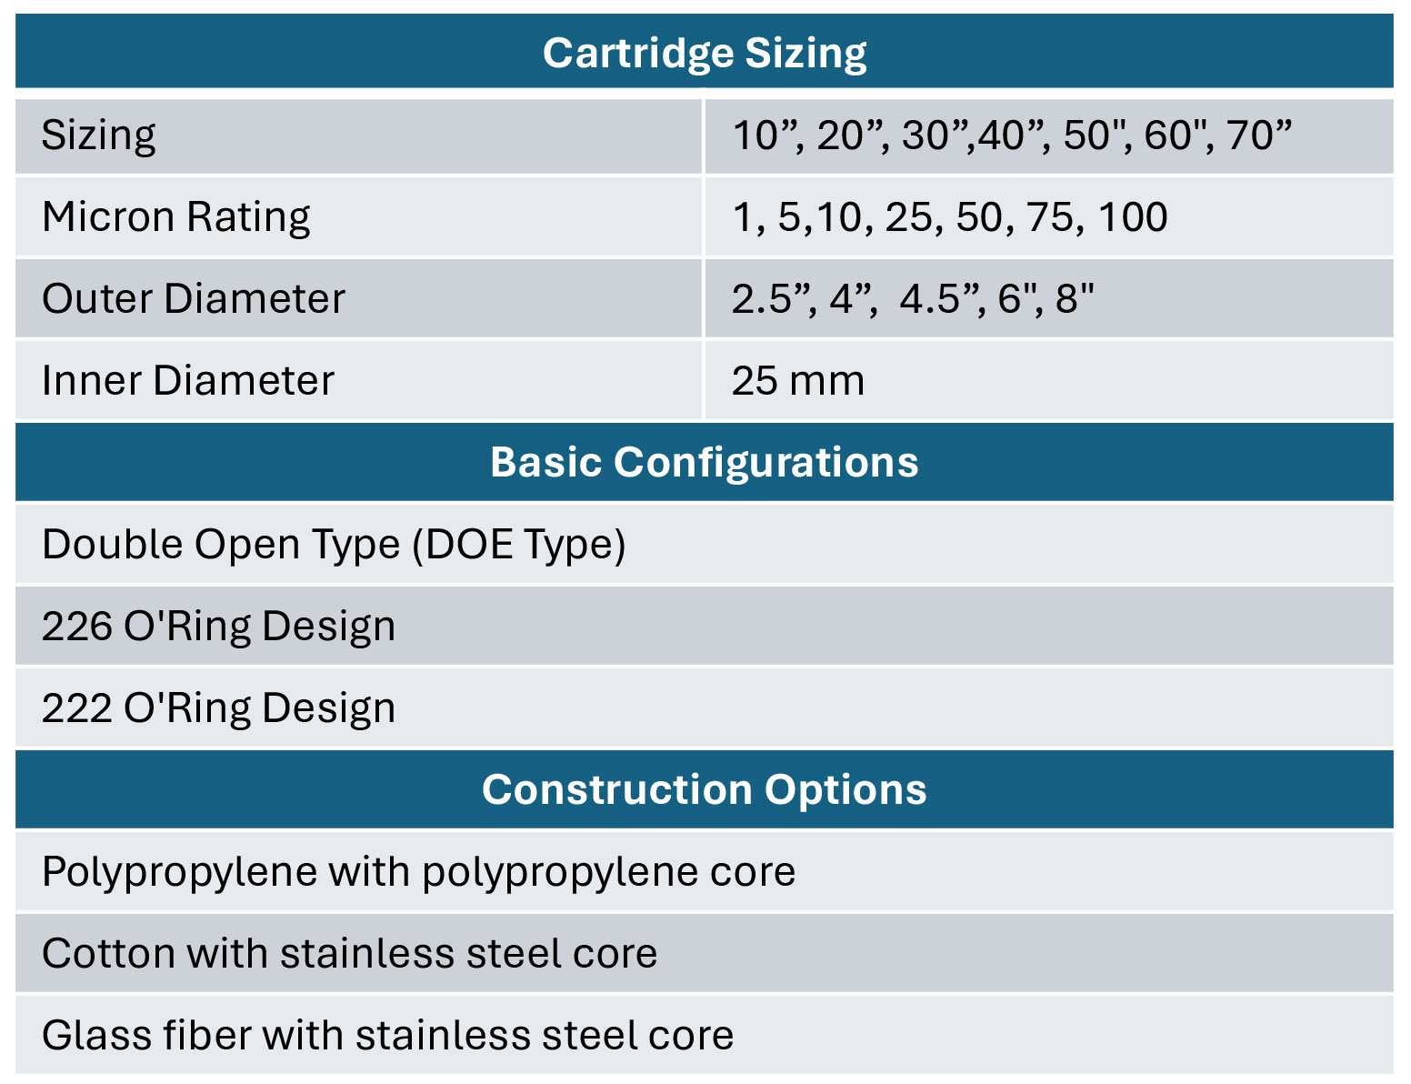Select the 226 O'Ring Design row

[705, 626]
